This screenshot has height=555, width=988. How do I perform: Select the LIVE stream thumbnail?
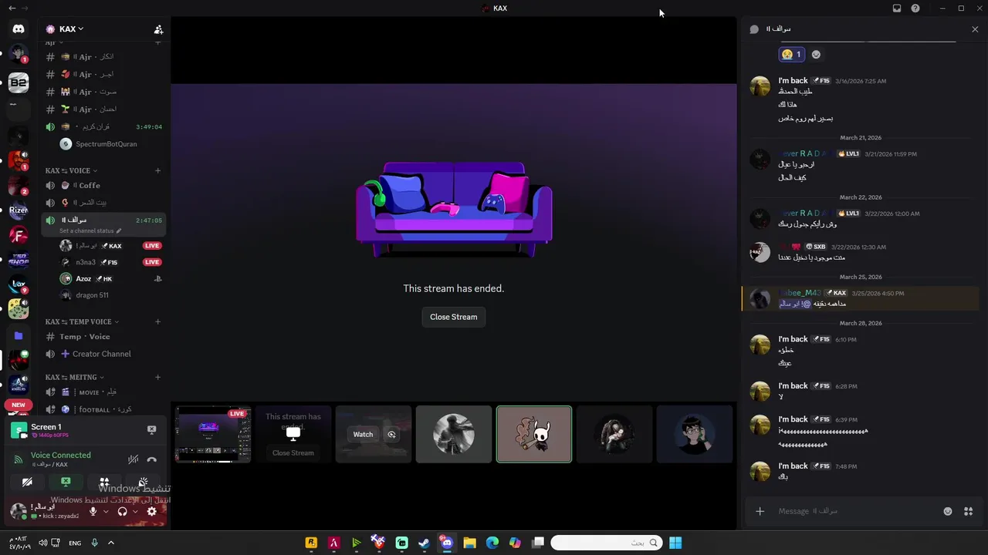click(213, 434)
